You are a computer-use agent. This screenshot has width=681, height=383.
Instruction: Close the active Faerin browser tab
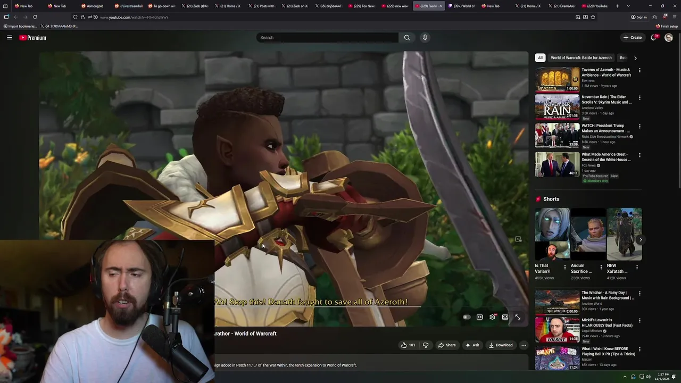tap(441, 6)
